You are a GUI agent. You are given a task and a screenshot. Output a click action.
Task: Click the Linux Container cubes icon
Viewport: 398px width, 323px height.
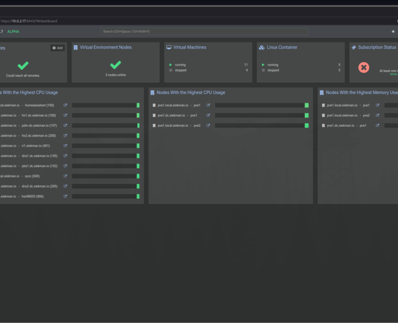262,47
